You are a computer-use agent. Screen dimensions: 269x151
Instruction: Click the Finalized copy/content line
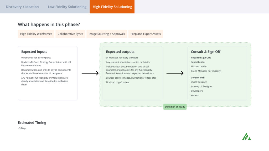118,82
